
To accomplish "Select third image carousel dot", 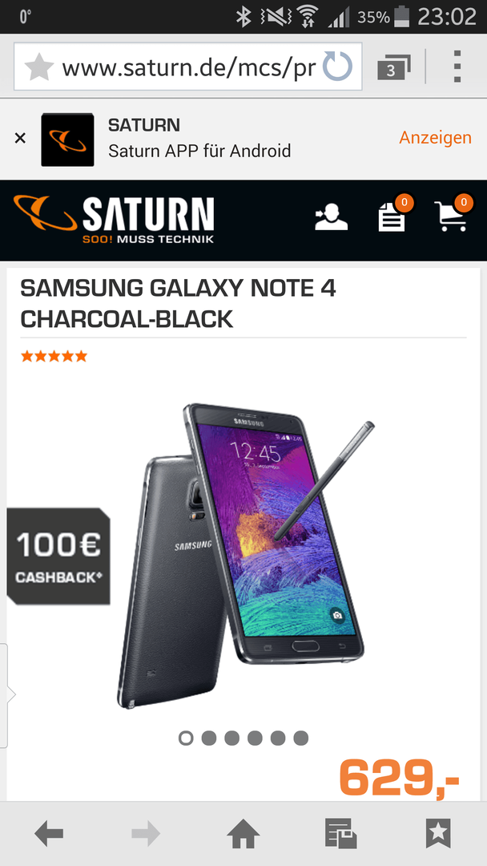I will tap(231, 738).
